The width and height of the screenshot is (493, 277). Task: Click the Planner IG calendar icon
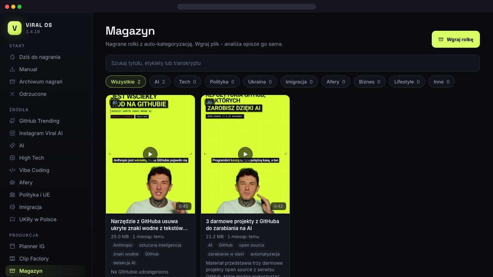[12, 246]
